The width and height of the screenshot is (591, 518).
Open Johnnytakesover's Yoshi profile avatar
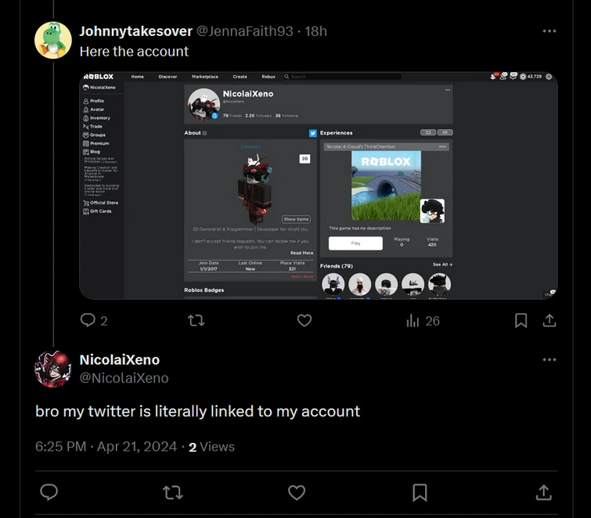coord(53,40)
